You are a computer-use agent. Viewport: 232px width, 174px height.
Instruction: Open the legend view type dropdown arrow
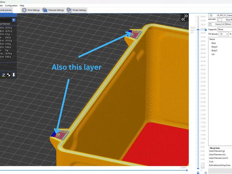pos(14,20)
